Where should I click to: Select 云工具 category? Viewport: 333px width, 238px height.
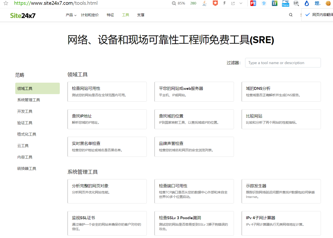coord(23,146)
